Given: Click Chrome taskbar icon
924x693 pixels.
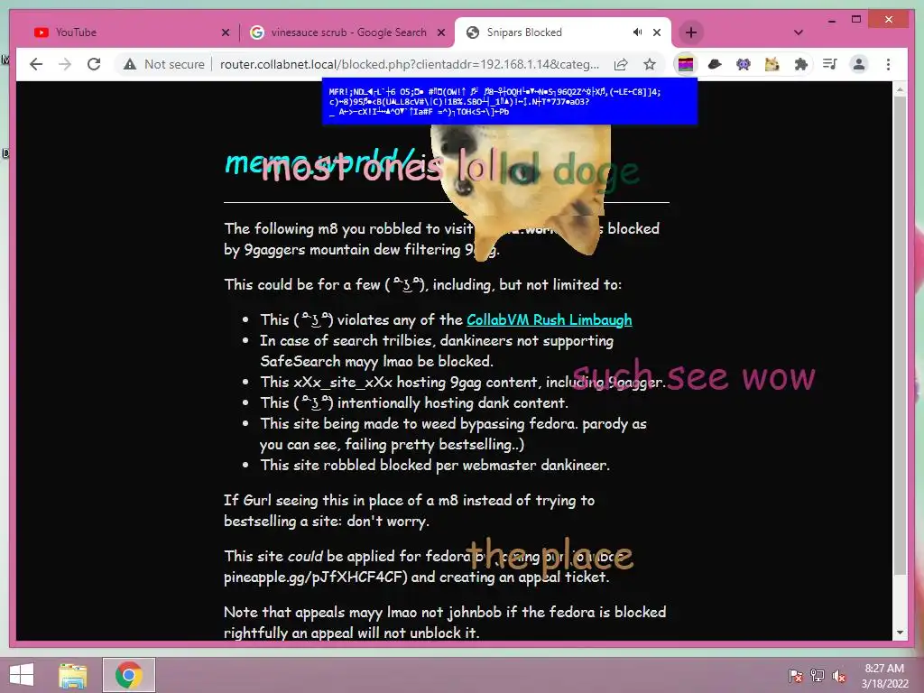Looking at the screenshot, I should [x=129, y=675].
